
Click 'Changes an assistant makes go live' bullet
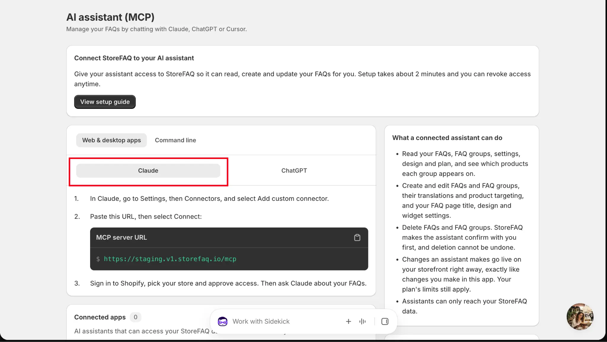coord(461,274)
